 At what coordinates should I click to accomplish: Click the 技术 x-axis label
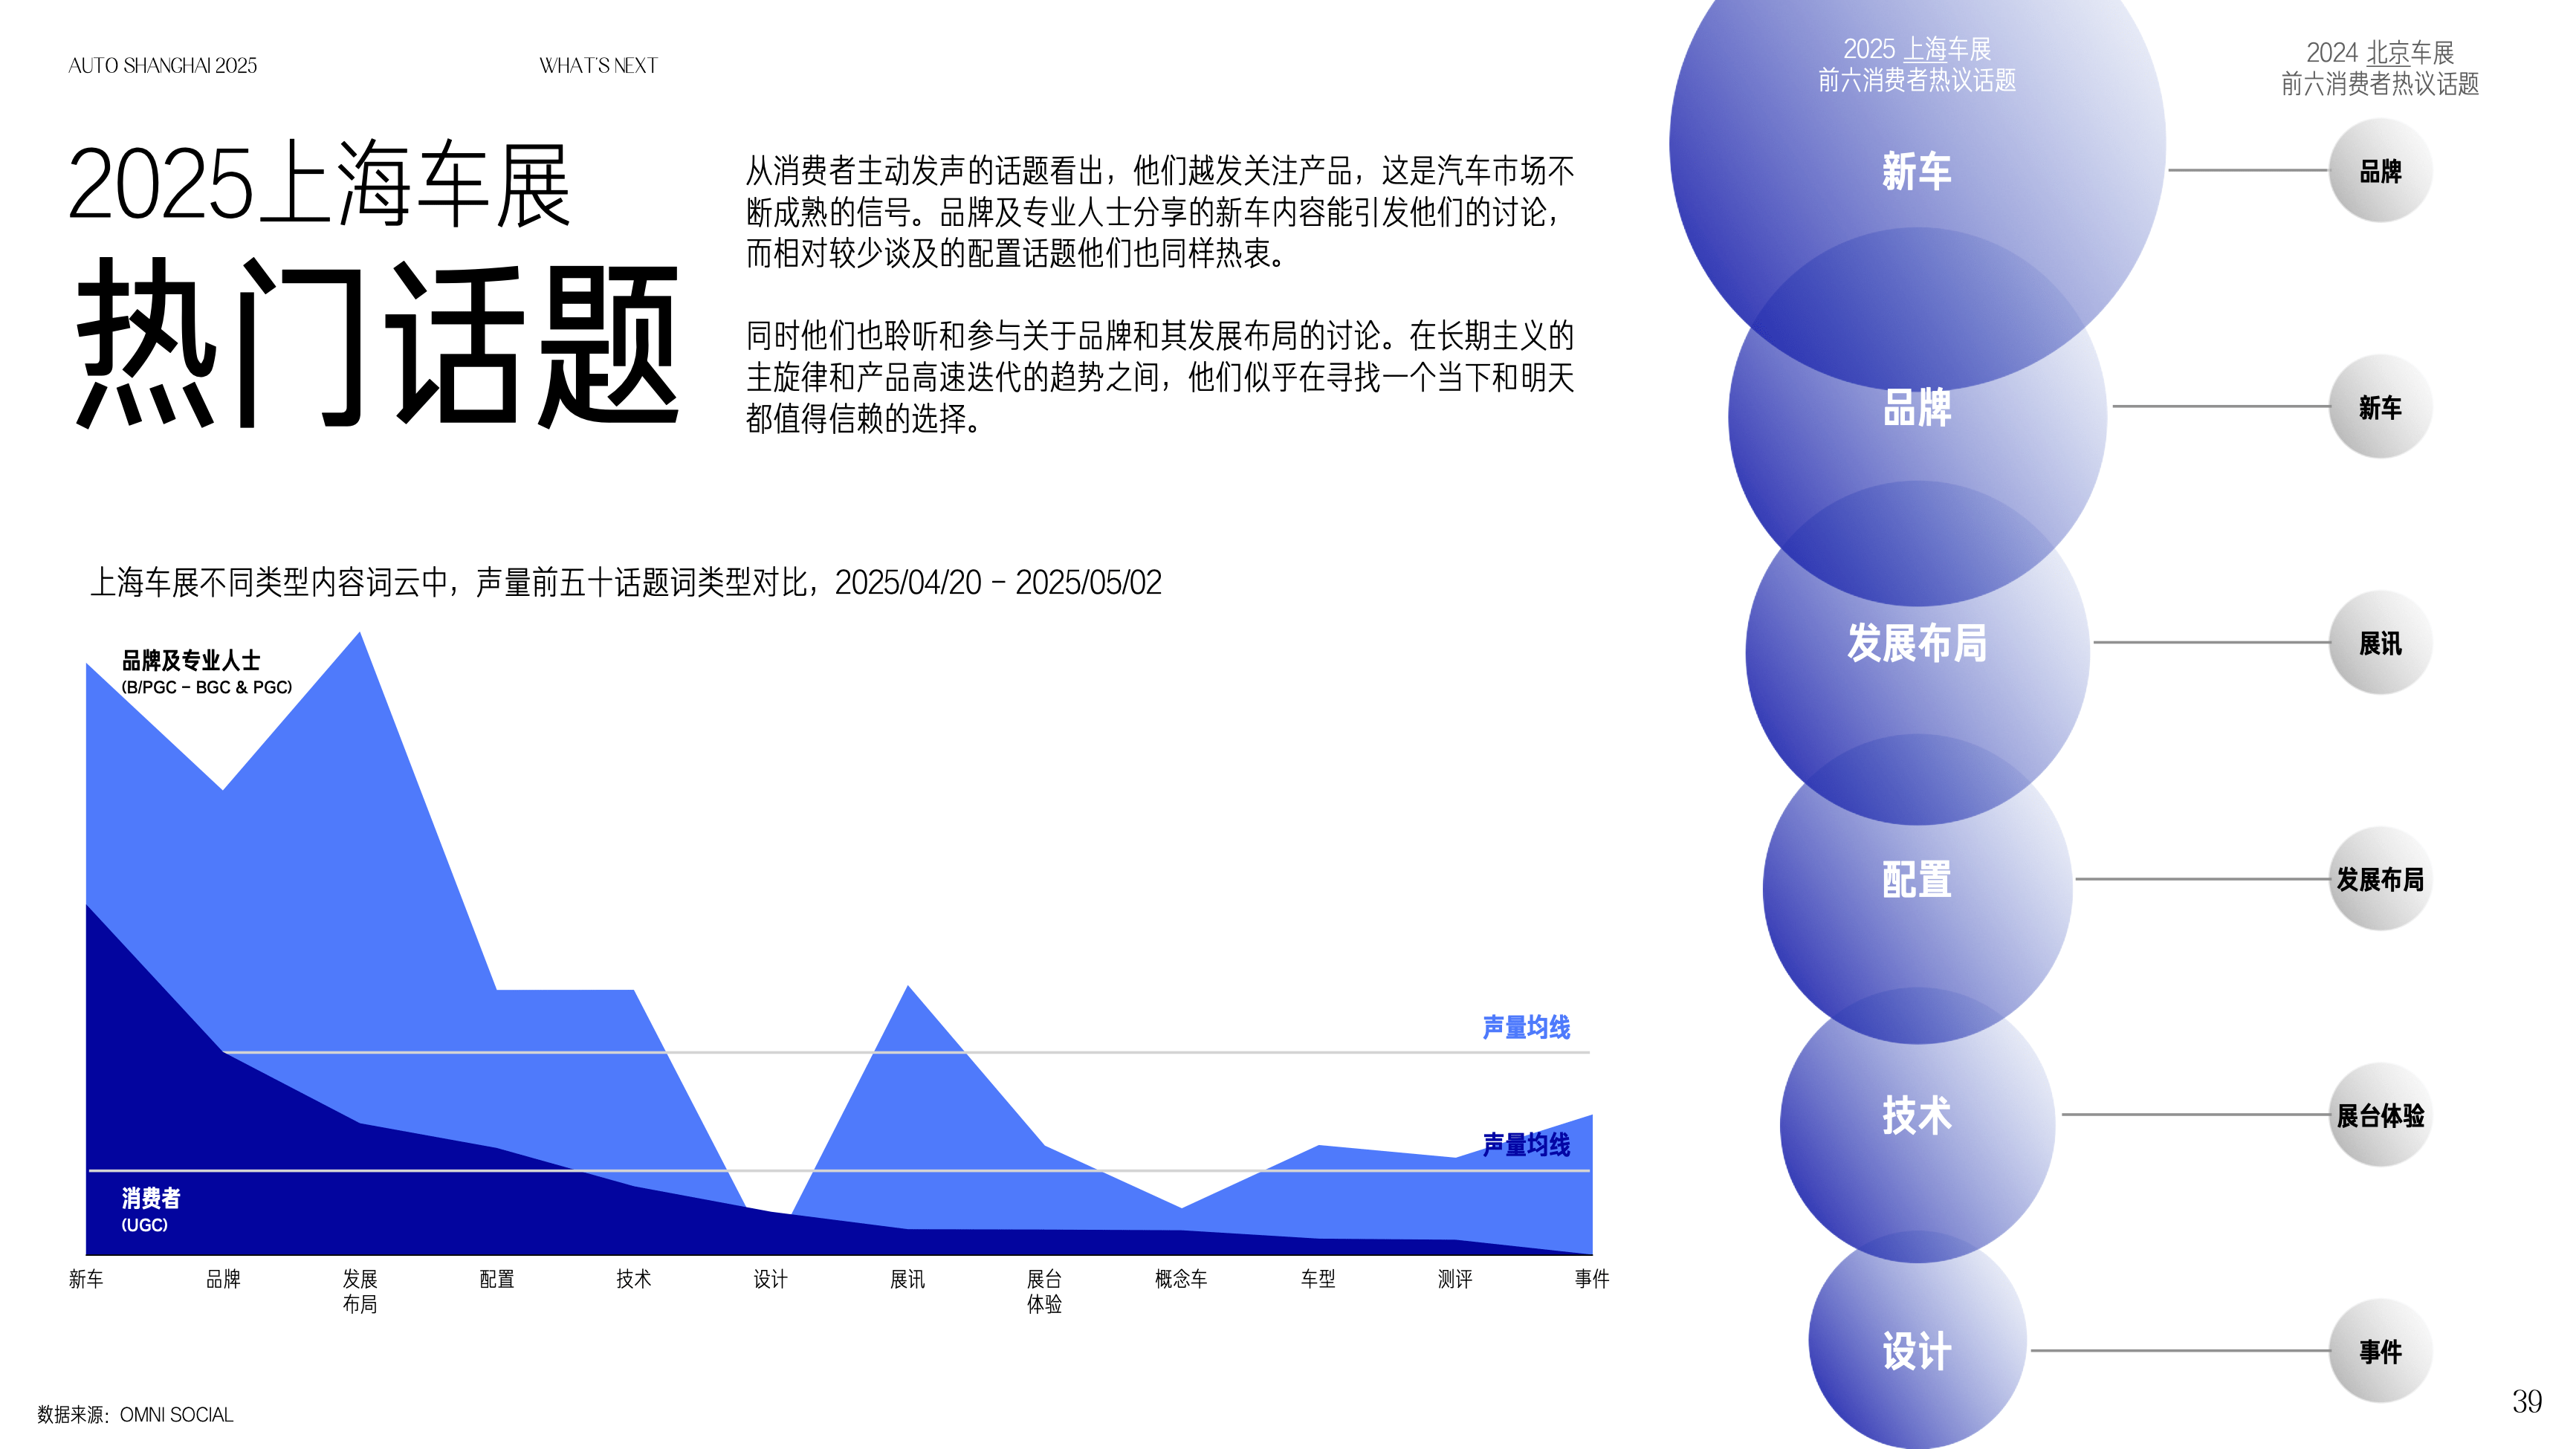(x=634, y=1279)
